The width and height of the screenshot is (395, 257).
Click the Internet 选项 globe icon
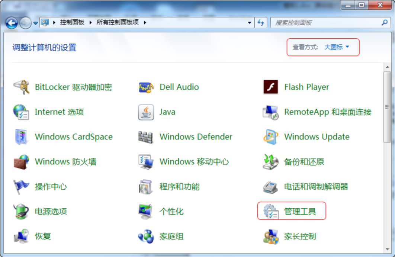[22, 112]
